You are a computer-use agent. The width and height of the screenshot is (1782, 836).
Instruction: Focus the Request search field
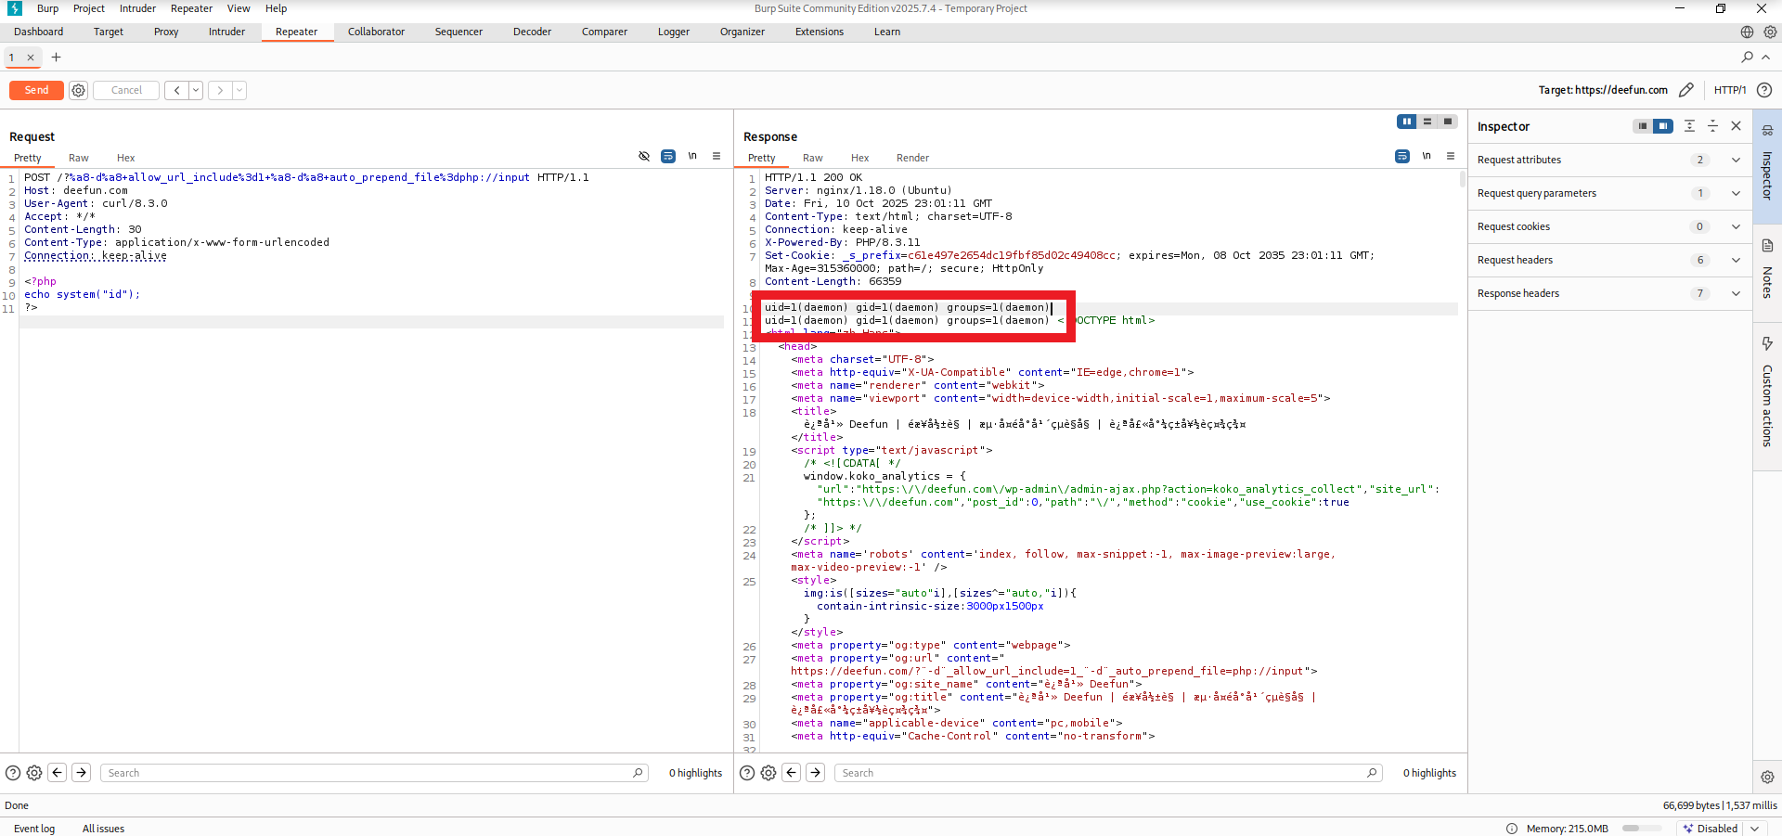[375, 773]
